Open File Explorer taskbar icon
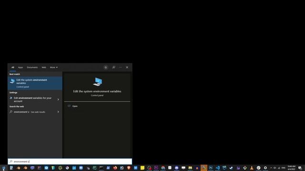 (x=190, y=168)
